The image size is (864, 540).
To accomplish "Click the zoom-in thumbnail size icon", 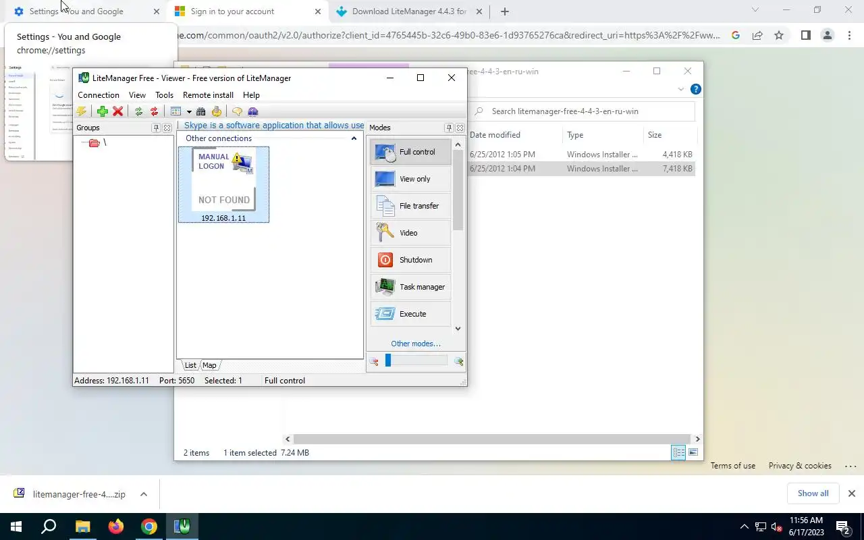I will coord(459,361).
